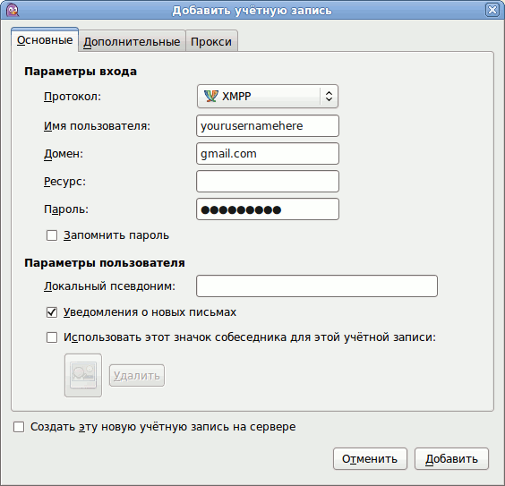Click the Отменить button
The image size is (505, 486).
[x=370, y=458]
